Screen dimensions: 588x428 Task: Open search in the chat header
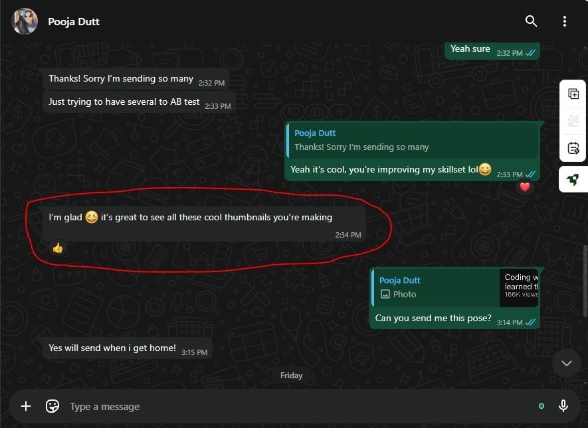coord(531,21)
